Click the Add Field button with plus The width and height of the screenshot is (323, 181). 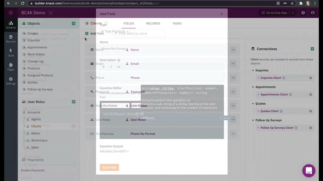(x=94, y=33)
